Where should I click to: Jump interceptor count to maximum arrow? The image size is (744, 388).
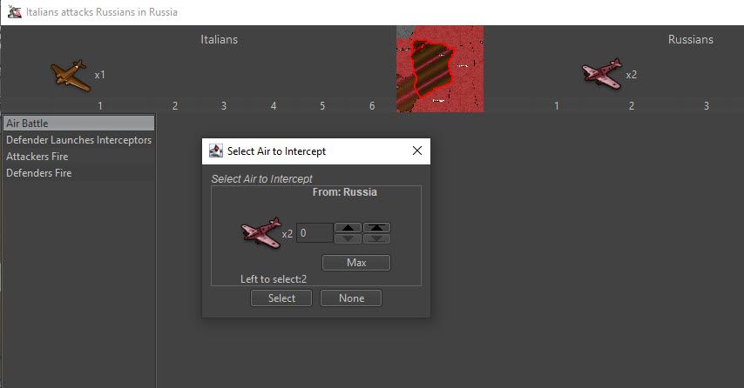click(x=376, y=228)
